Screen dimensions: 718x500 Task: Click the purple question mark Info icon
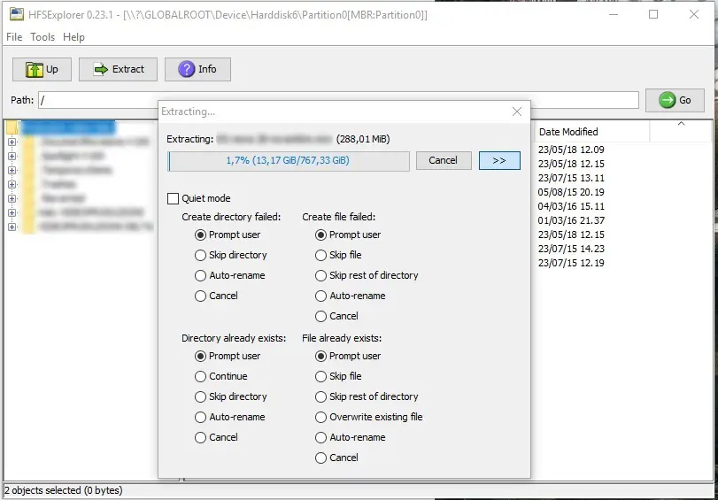tap(187, 69)
